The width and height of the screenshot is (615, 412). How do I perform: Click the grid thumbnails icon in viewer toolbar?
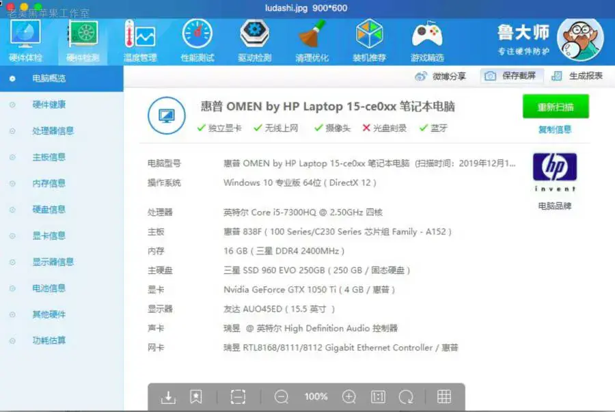coord(444,397)
